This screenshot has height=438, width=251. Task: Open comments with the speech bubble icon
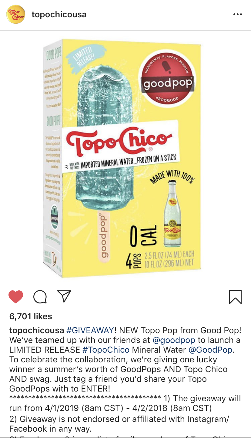point(40,297)
